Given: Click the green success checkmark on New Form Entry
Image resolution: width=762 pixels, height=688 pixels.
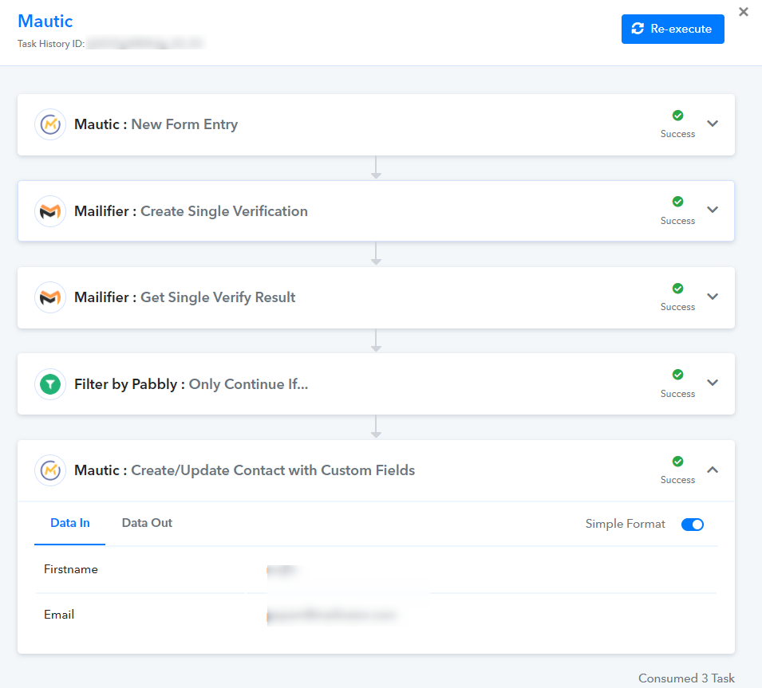Looking at the screenshot, I should pos(677,116).
